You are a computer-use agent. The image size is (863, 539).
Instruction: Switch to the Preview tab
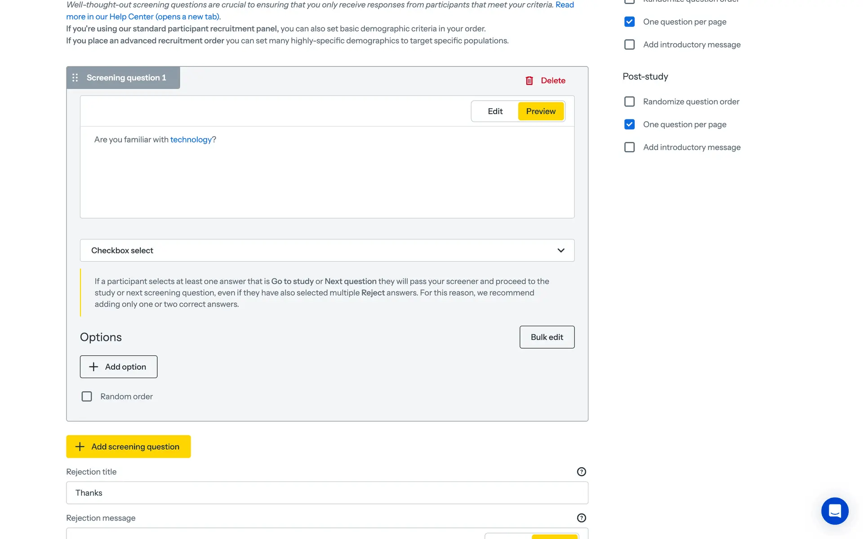pyautogui.click(x=541, y=111)
